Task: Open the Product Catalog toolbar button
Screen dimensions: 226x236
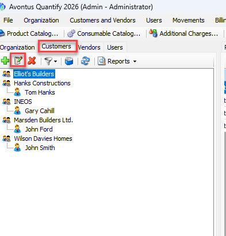Action: coord(29,33)
